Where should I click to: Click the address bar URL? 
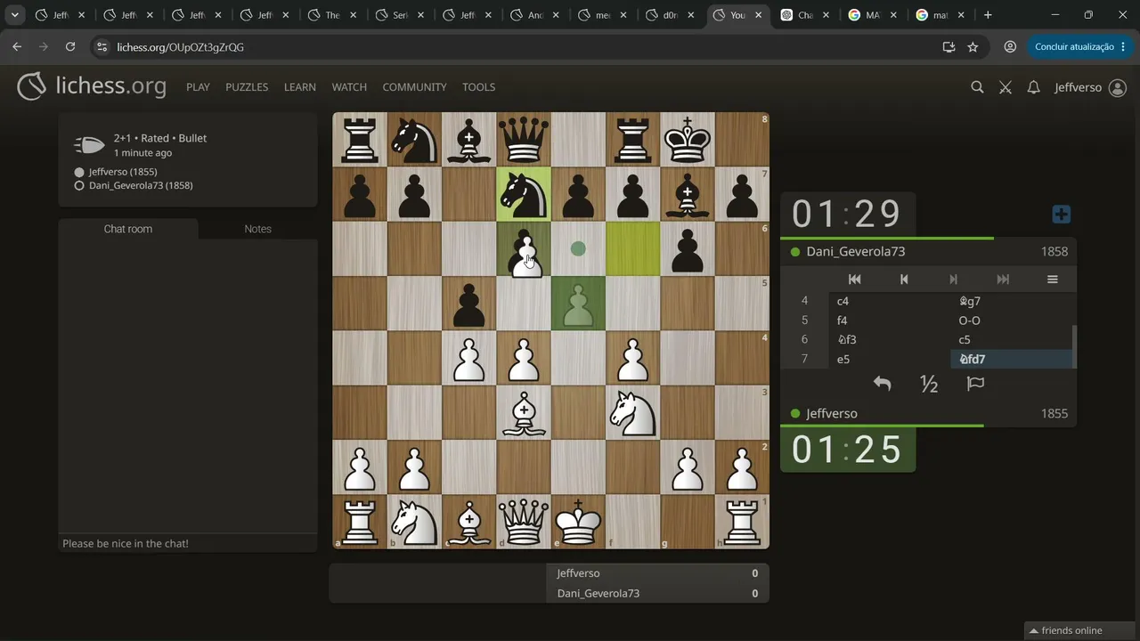(181, 47)
